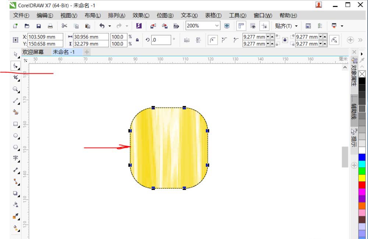Switch to the 欢迎屏幕 tab
This screenshot has width=368, height=239.
pos(33,52)
